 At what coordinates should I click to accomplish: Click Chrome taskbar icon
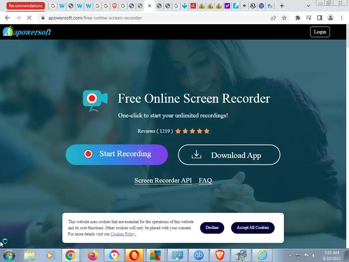[70, 255]
